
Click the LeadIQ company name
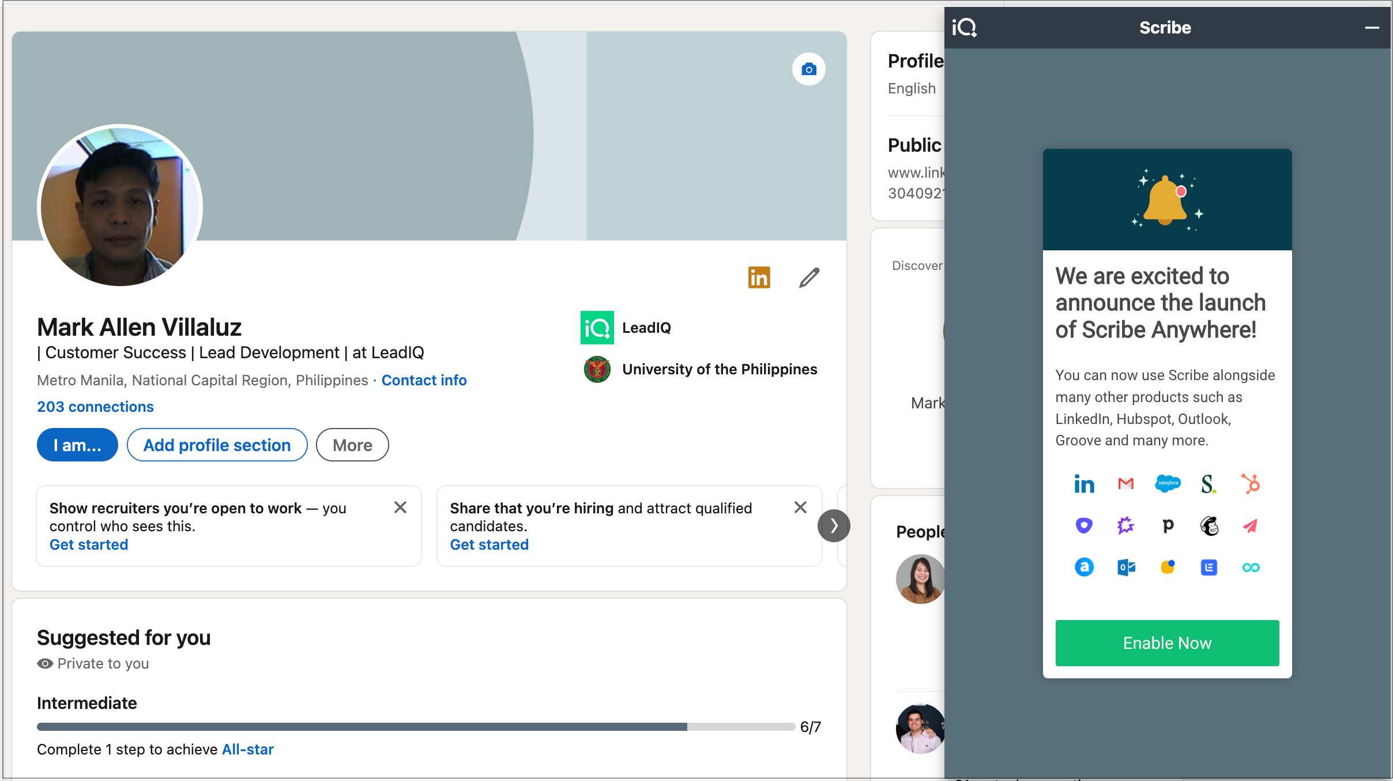646,328
